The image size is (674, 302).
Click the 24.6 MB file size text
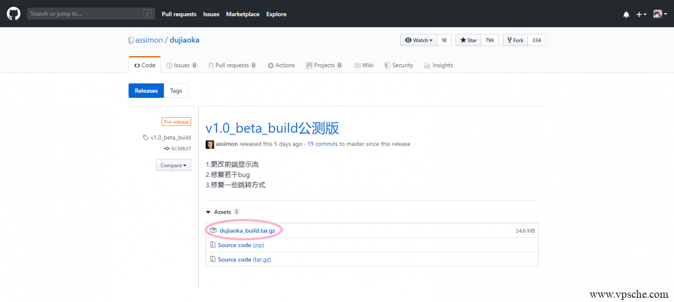point(525,231)
